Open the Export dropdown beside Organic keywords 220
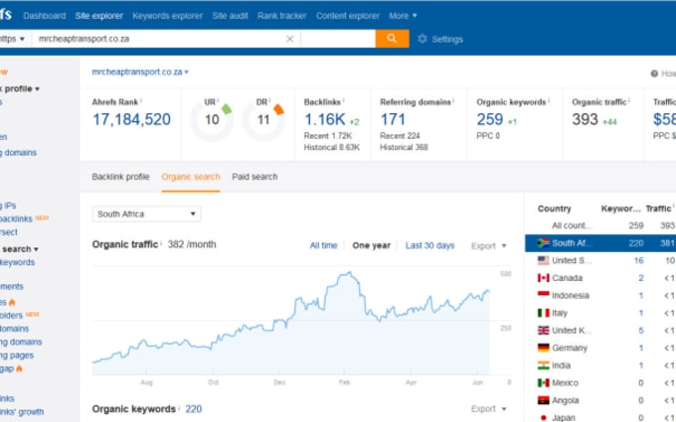The width and height of the screenshot is (676, 422). (488, 409)
